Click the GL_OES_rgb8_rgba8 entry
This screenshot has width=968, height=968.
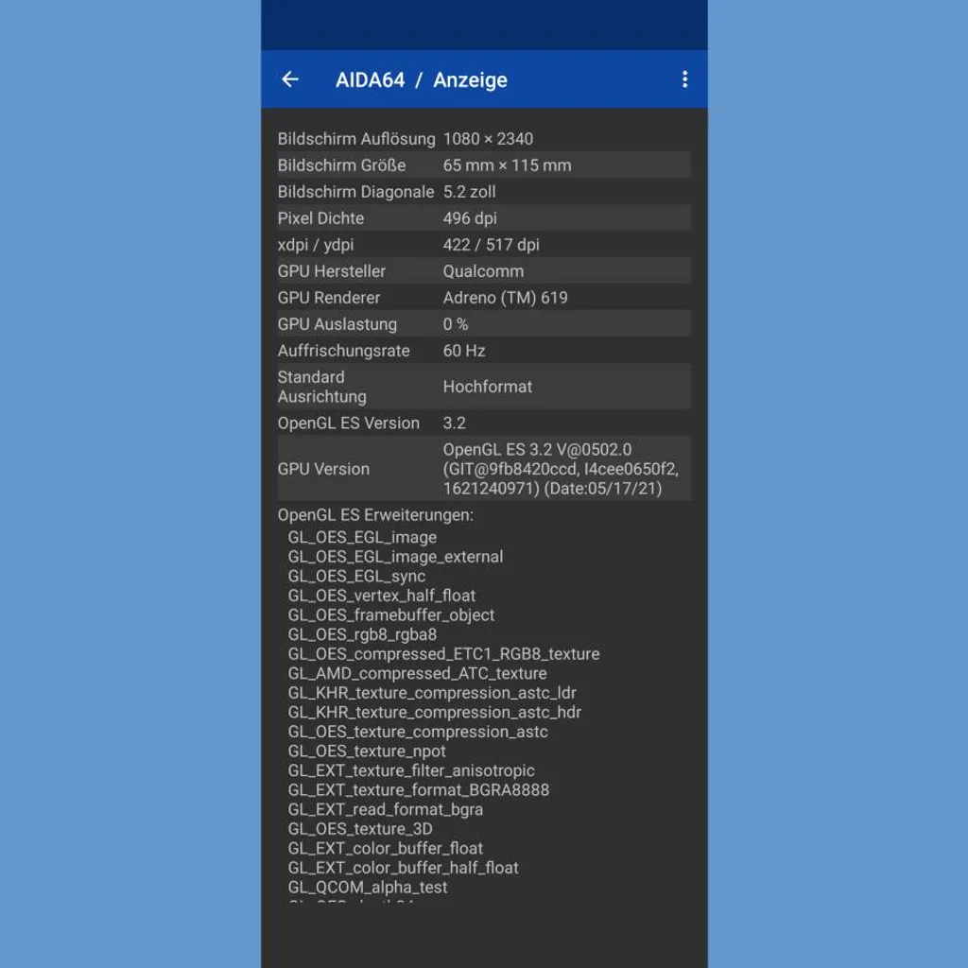pos(362,635)
